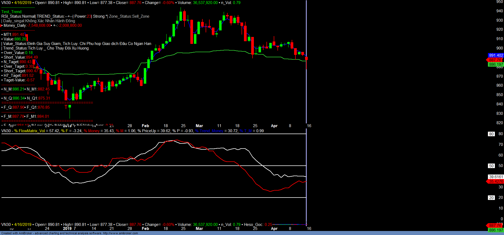Click the N_Vol value in top header
This screenshot has width=504, height=235.
tap(236, 3)
